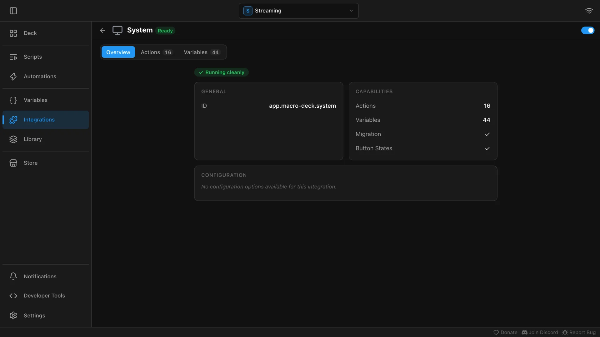Viewport: 600px width, 337px height.
Task: Click the Variables curly braces icon
Action: [13, 100]
